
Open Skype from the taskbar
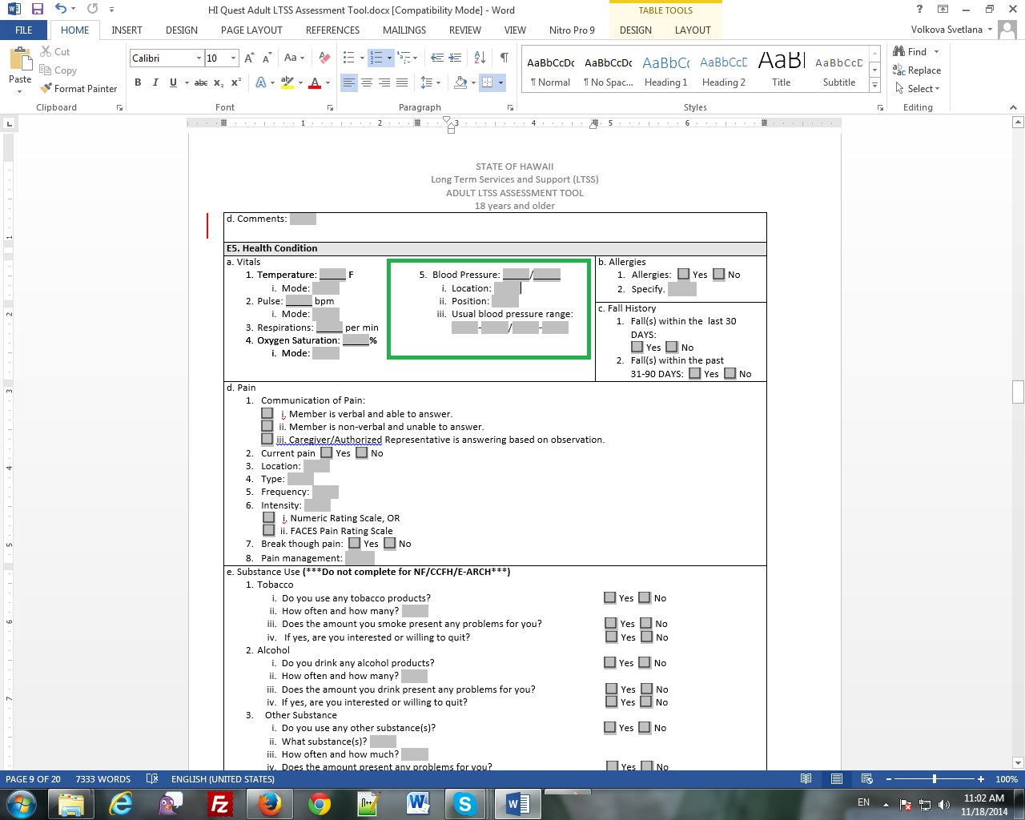tap(464, 803)
